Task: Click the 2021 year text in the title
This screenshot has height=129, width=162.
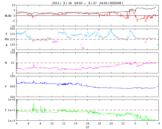Action: pyautogui.click(x=56, y=3)
